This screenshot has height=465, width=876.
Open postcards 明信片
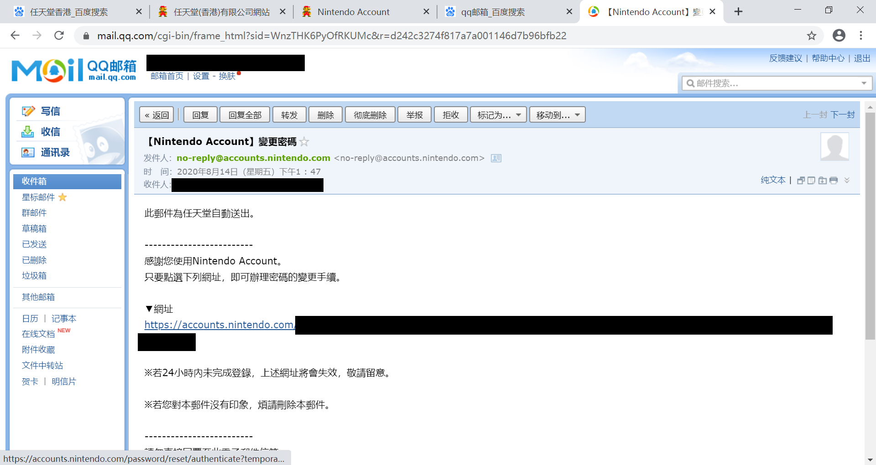tap(64, 382)
